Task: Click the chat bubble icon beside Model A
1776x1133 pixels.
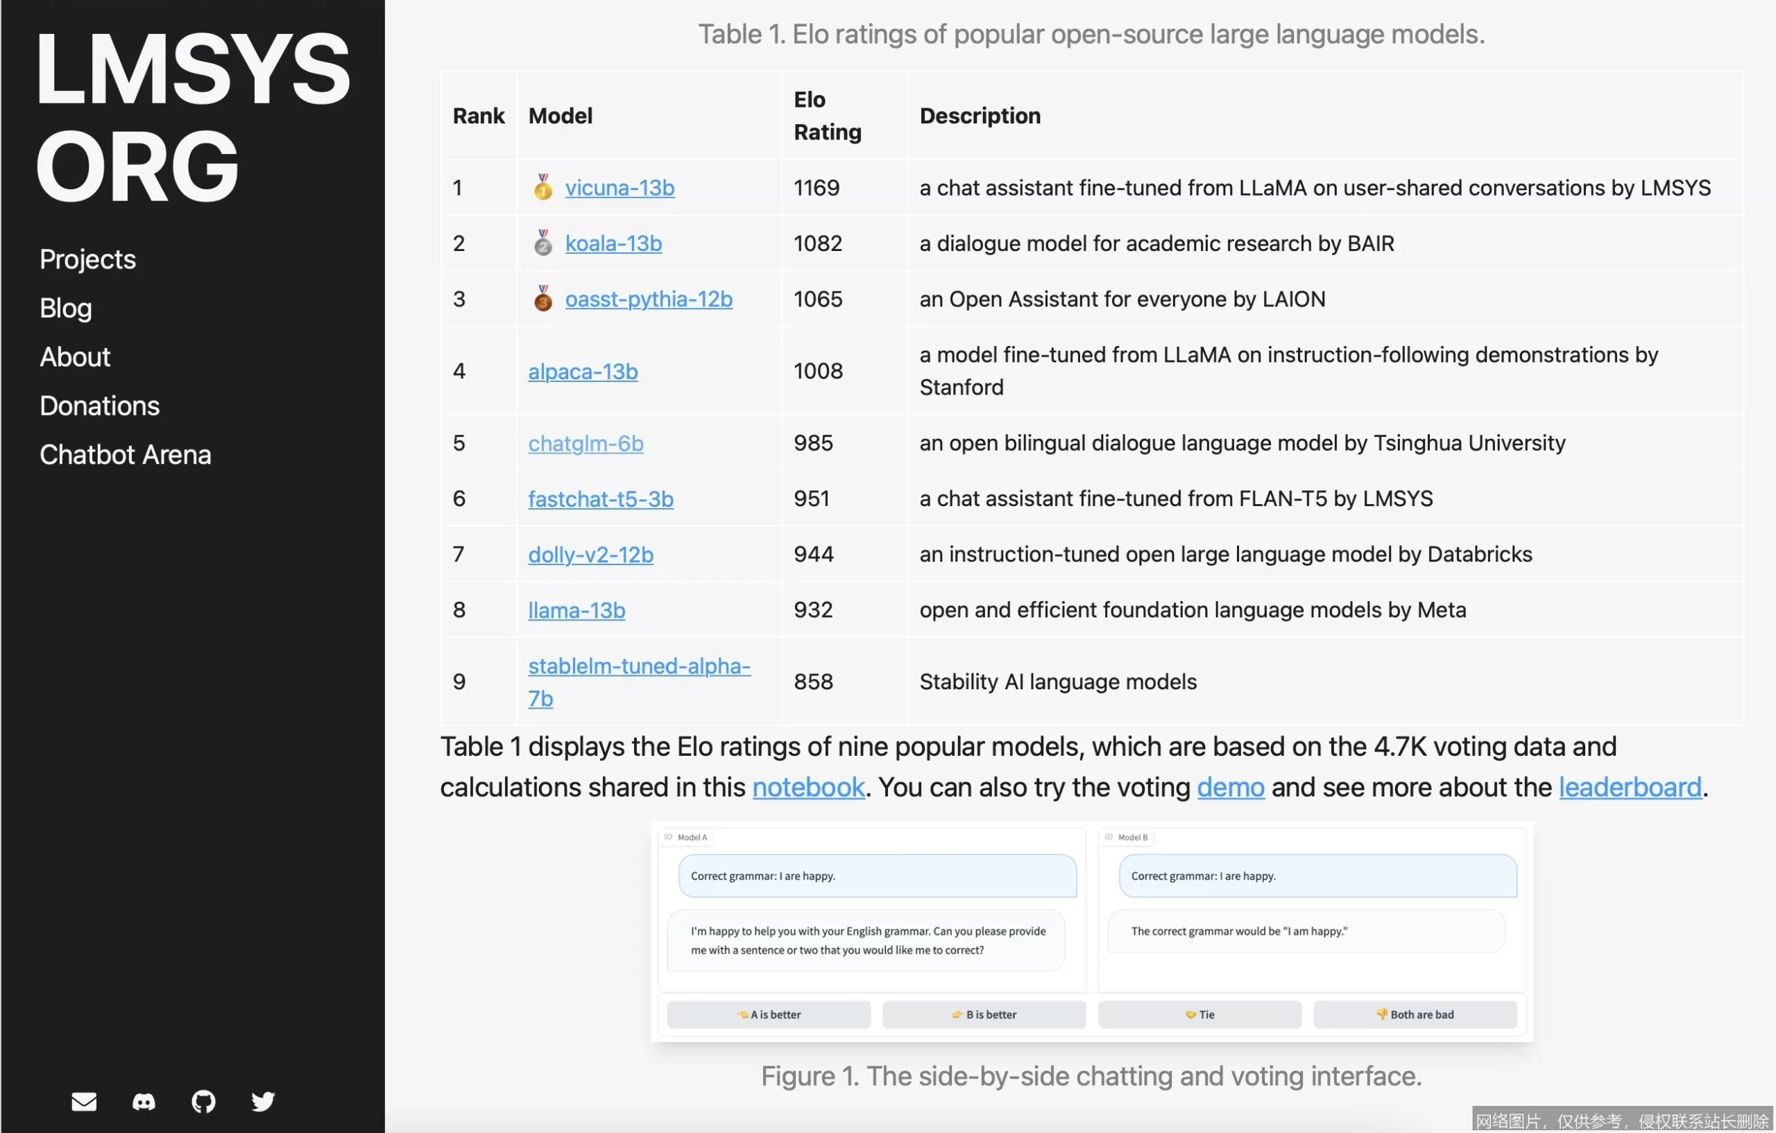Action: [669, 837]
